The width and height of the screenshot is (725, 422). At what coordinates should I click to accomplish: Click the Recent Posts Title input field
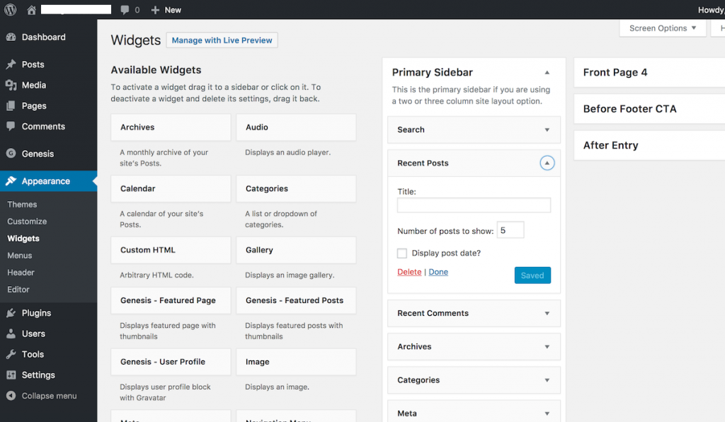474,205
